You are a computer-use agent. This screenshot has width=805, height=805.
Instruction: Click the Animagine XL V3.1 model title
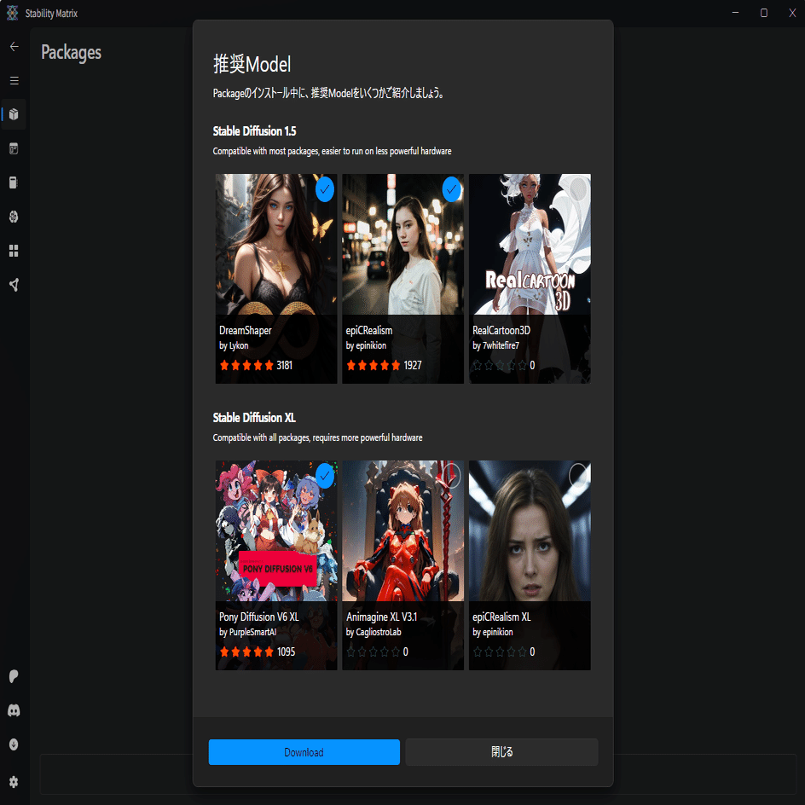pyautogui.click(x=381, y=617)
